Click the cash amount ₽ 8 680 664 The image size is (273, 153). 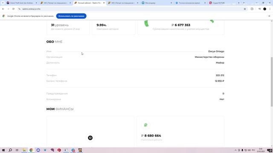[x=151, y=136]
